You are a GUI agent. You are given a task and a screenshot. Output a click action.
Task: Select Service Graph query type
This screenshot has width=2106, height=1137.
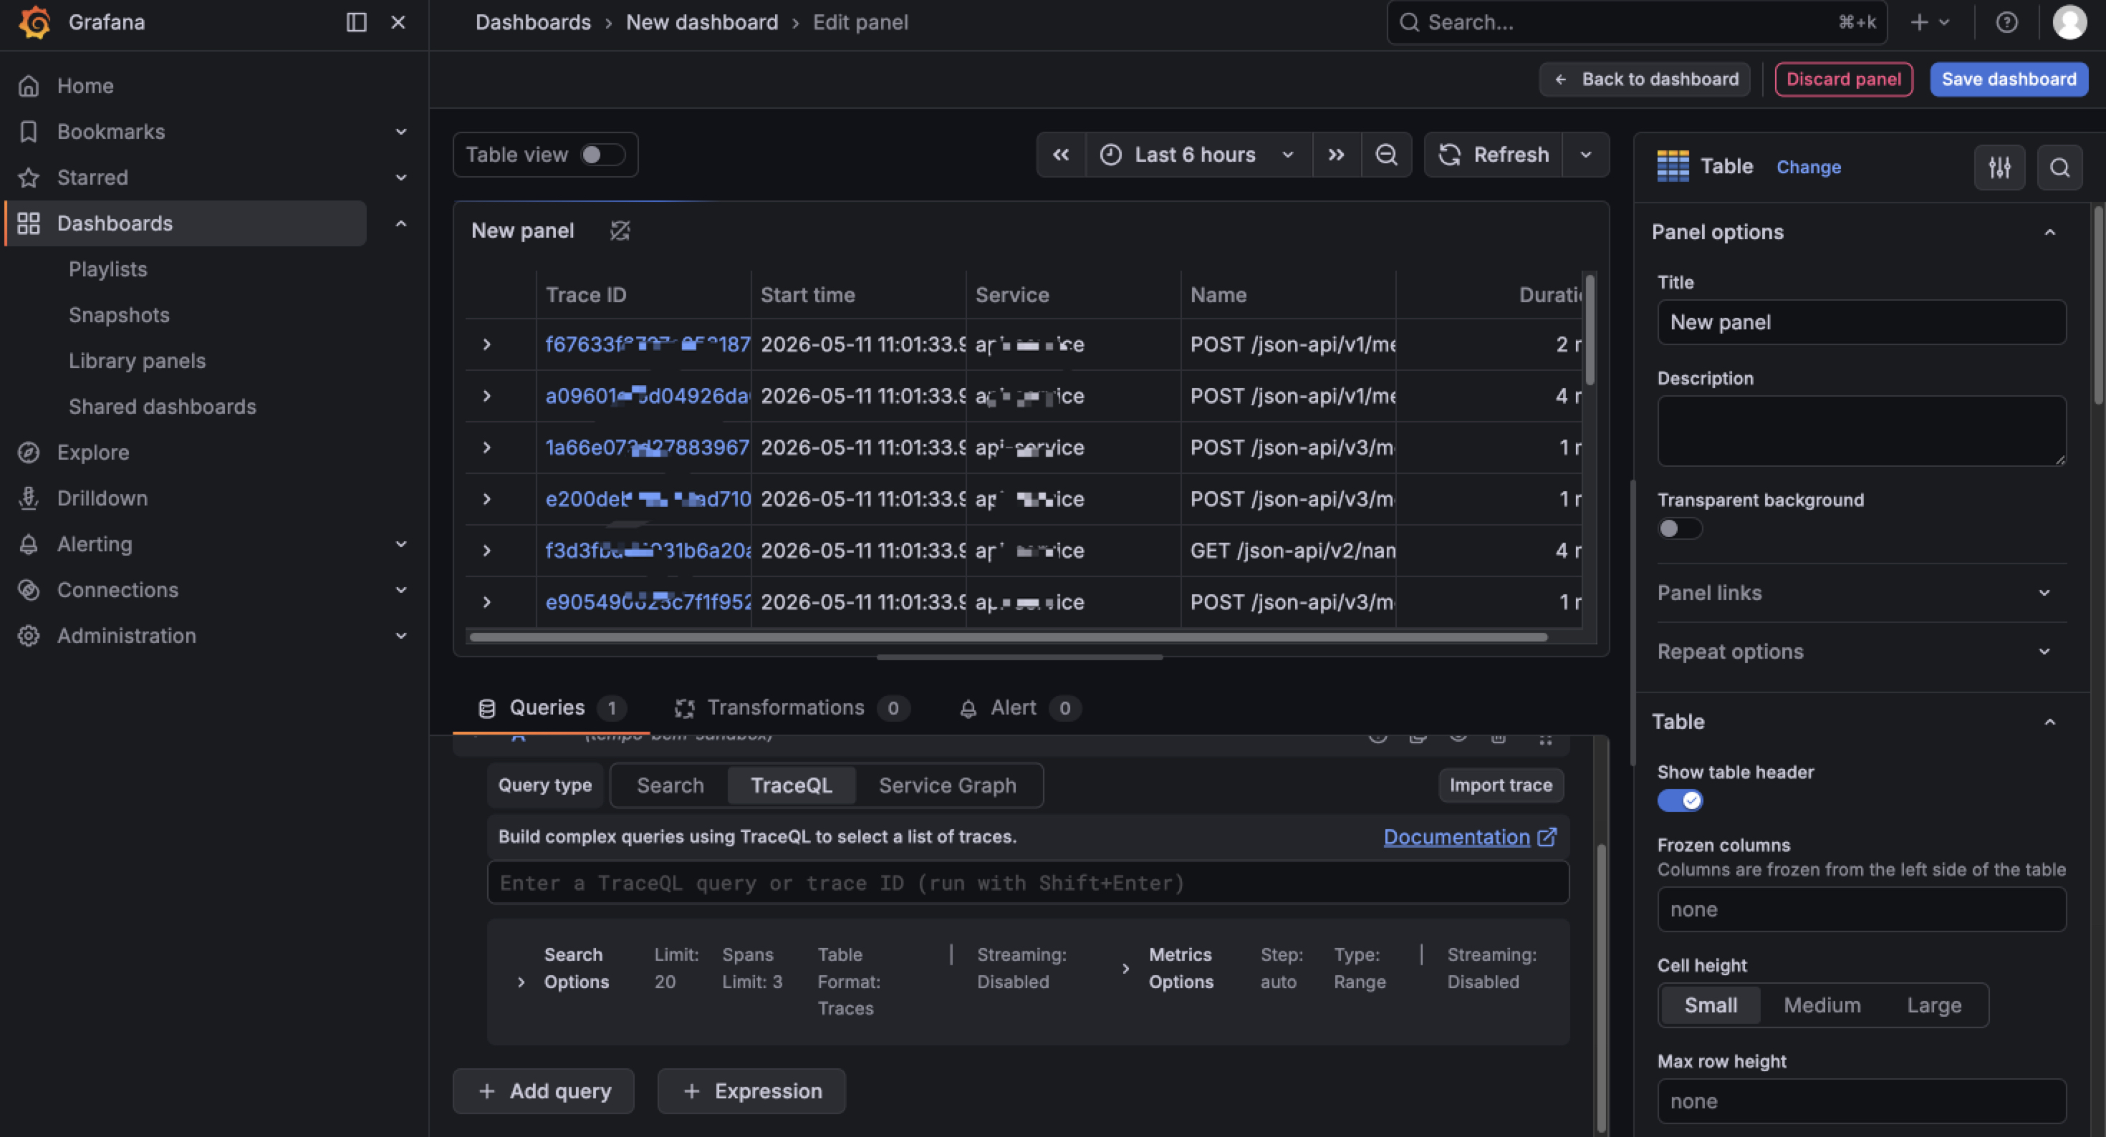(947, 785)
